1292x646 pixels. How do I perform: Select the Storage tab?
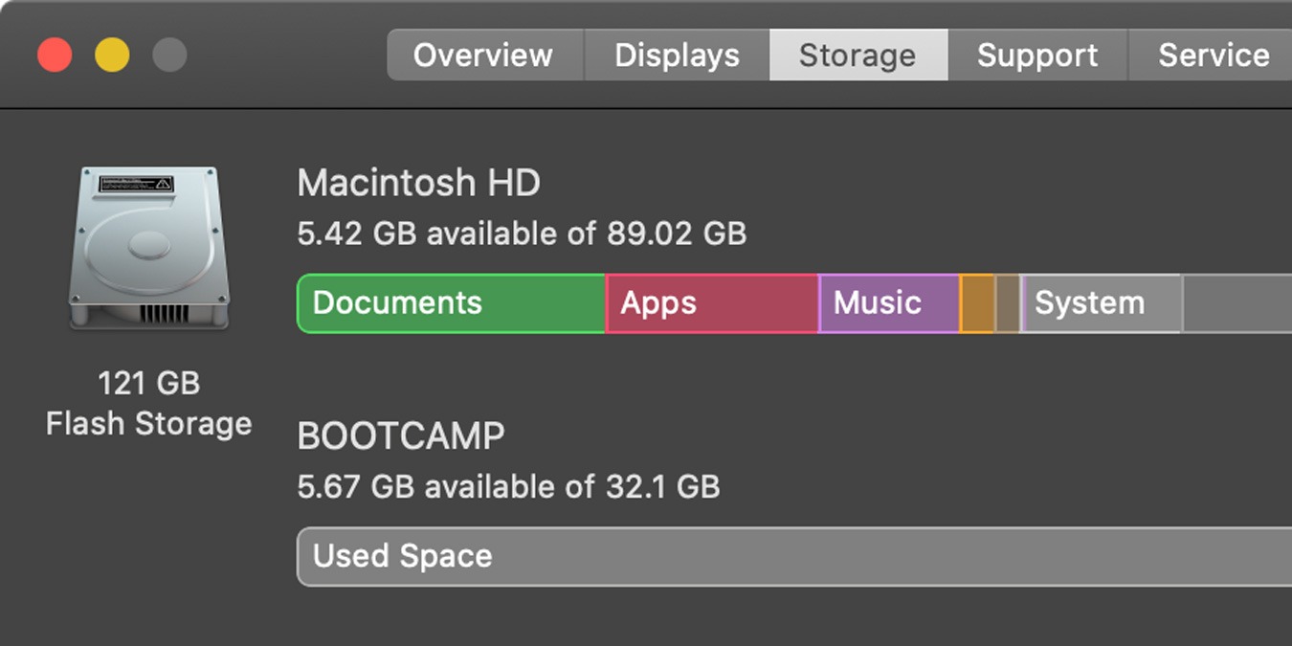[858, 55]
